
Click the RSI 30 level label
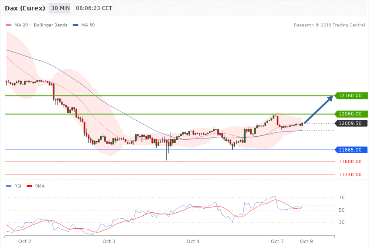pyautogui.click(x=342, y=222)
